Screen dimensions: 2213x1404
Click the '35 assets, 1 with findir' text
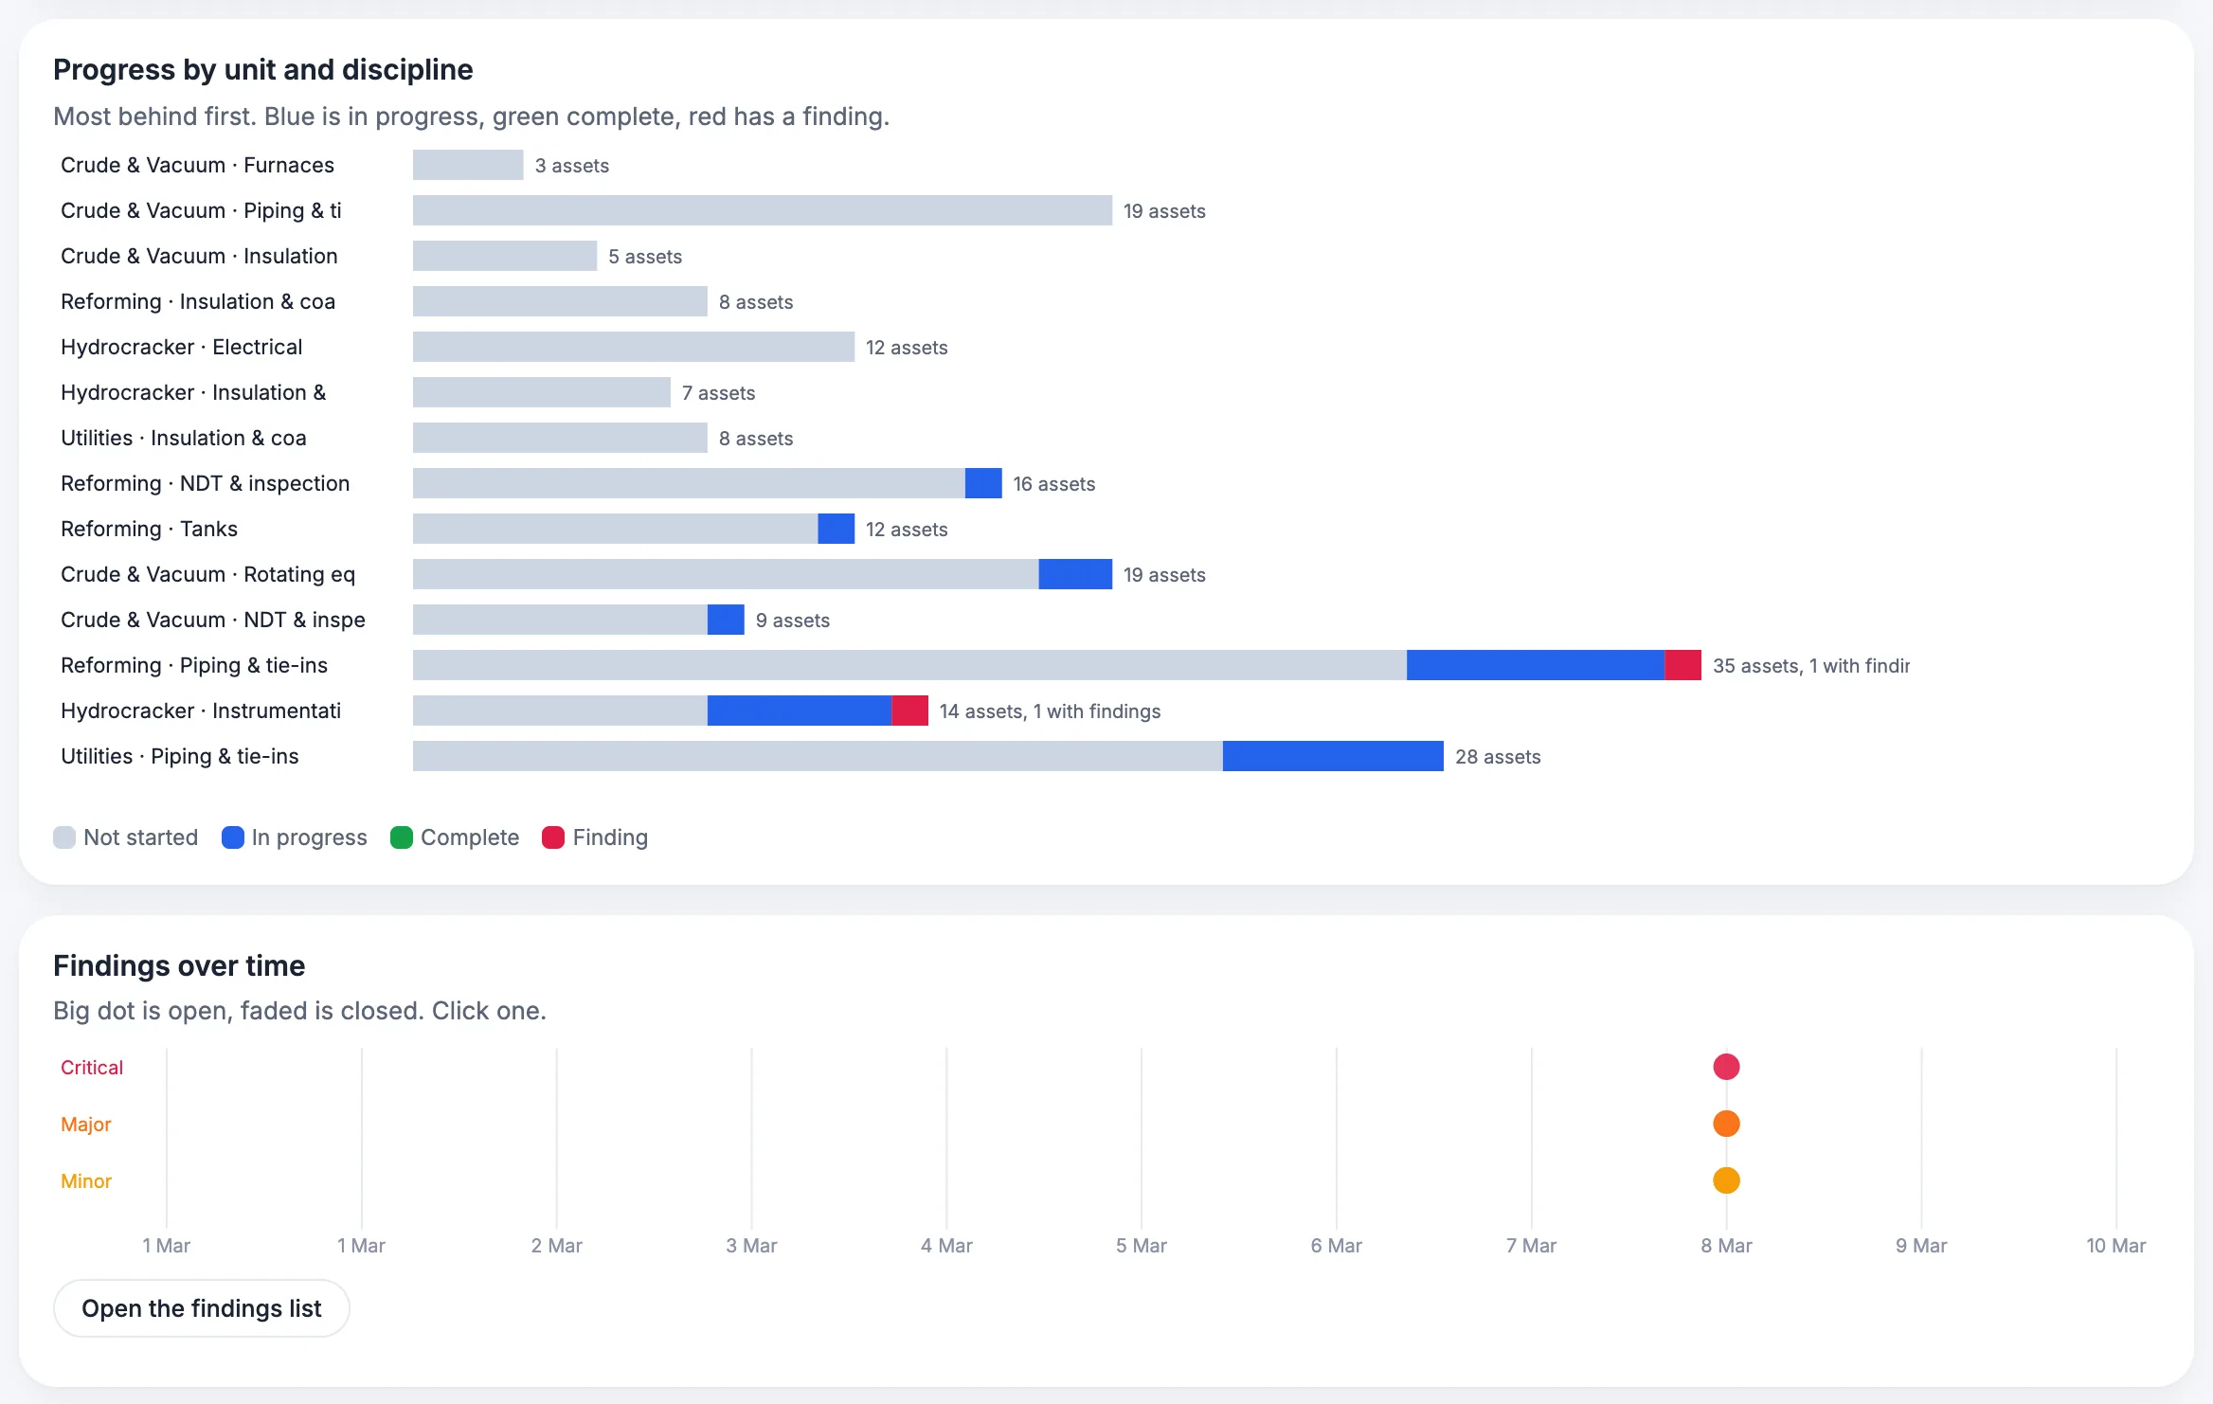1811,665
